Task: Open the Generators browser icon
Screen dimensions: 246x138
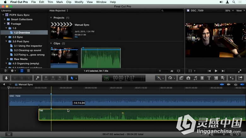Action: [x=216, y=78]
